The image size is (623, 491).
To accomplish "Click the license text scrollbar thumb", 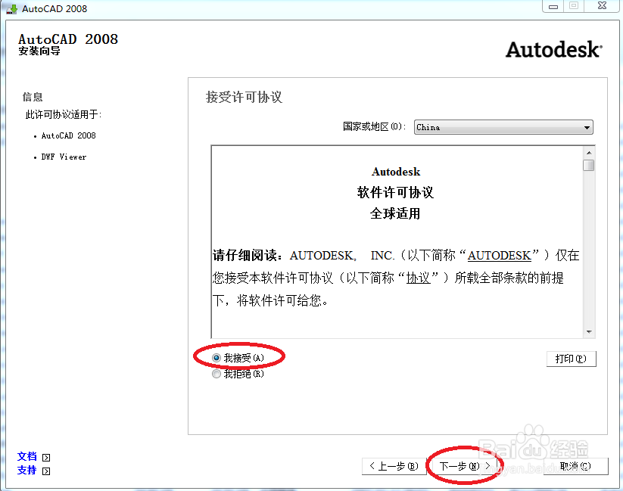I will tap(589, 165).
